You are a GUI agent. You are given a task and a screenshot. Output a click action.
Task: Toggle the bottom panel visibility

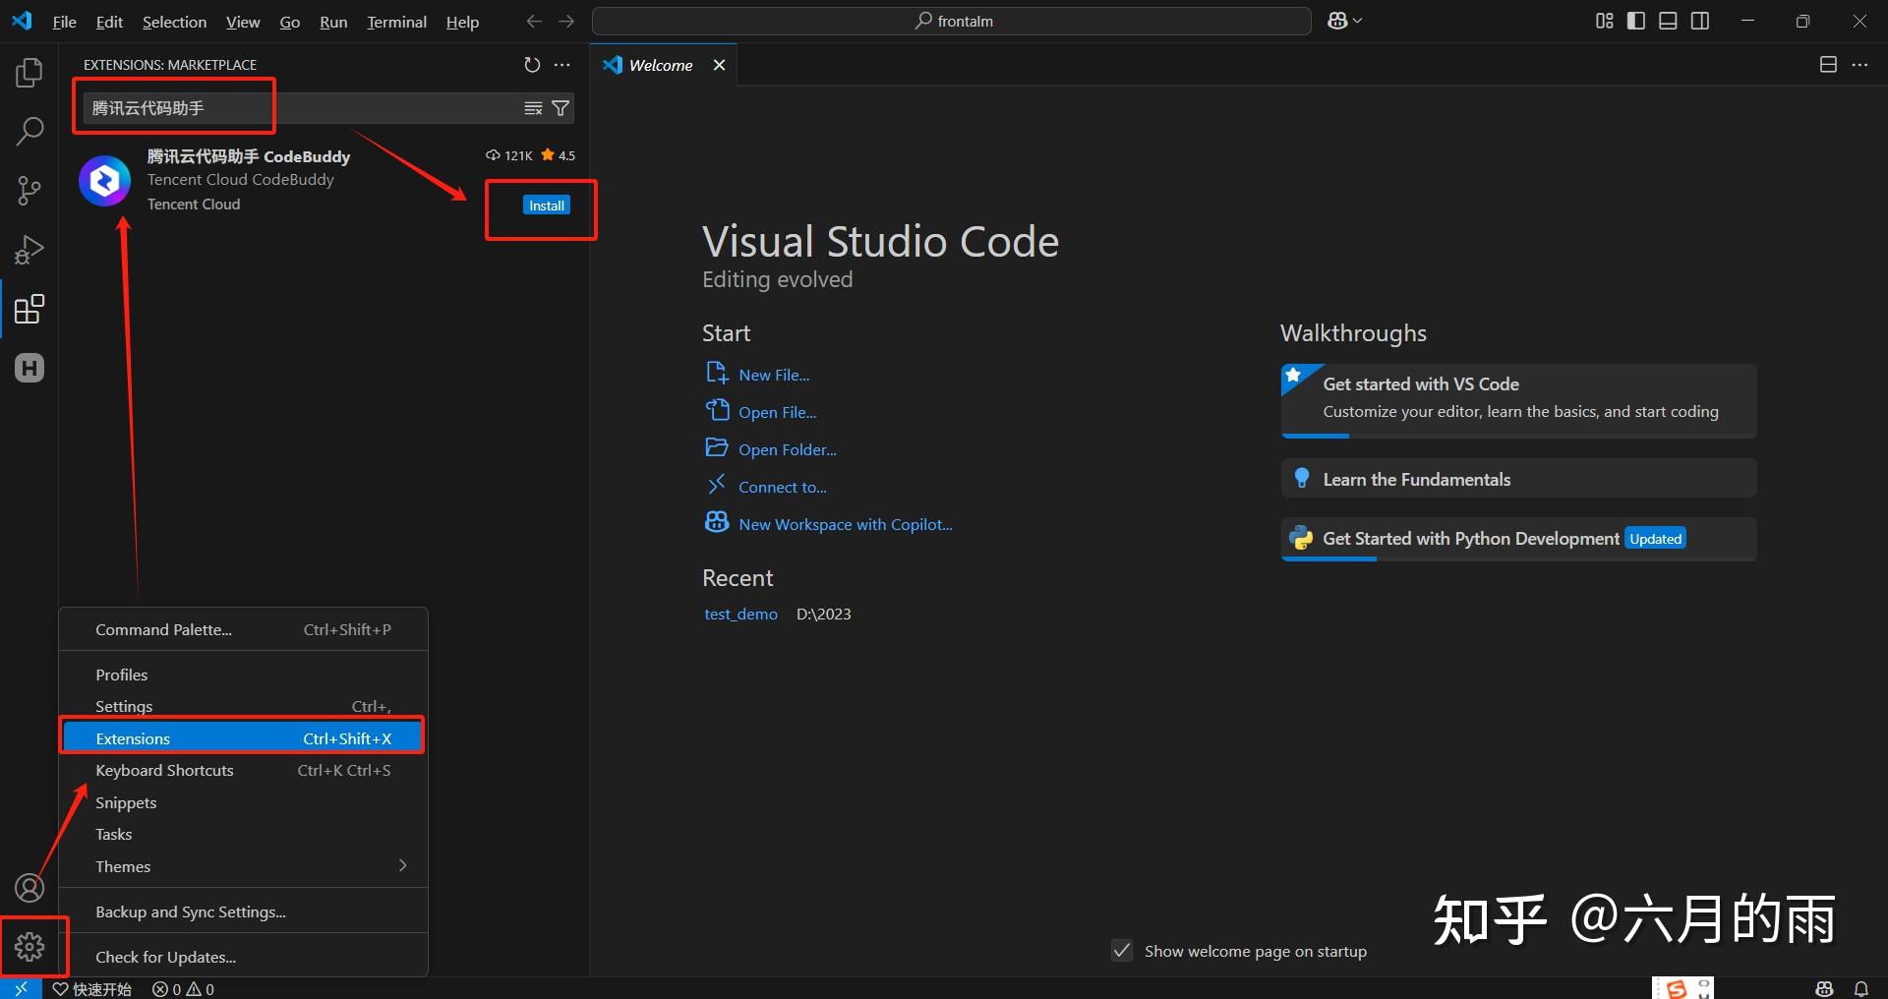pos(1667,20)
